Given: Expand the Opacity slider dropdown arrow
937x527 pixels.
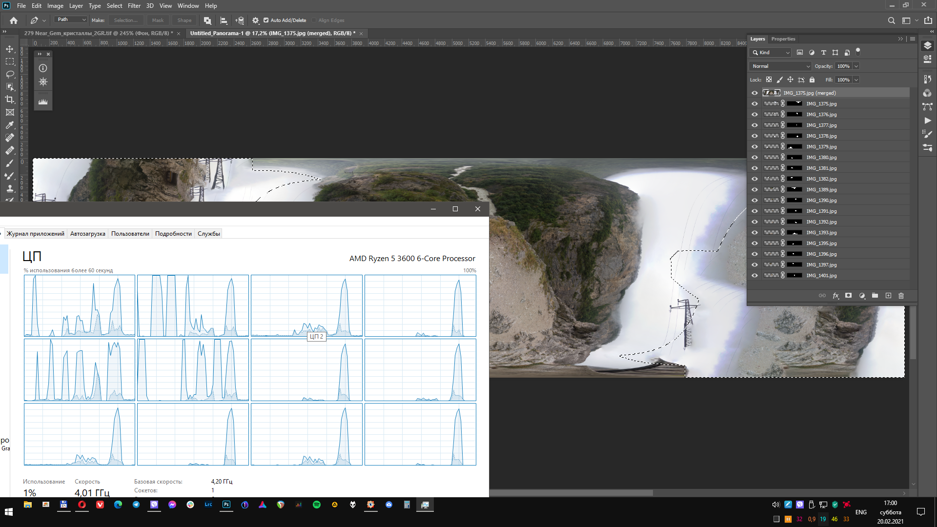Looking at the screenshot, I should click(x=856, y=66).
